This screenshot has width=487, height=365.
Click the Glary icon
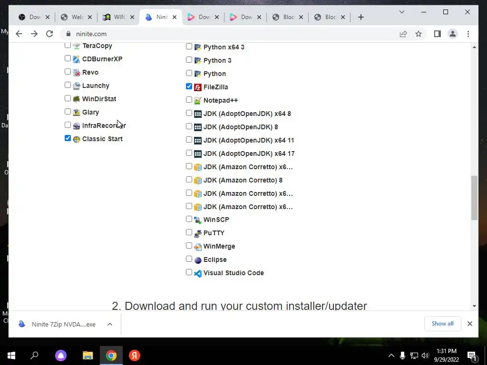pos(77,112)
